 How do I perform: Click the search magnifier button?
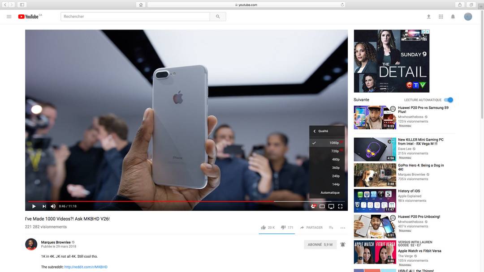pyautogui.click(x=218, y=17)
